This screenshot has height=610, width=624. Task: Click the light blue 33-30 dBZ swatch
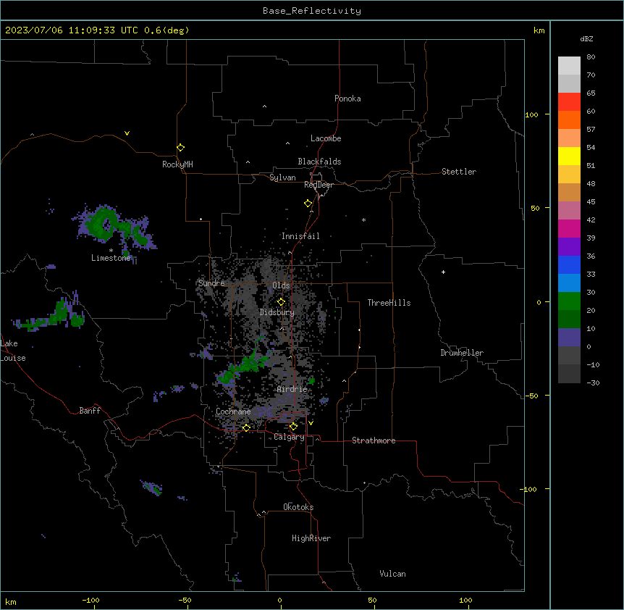pyautogui.click(x=569, y=283)
